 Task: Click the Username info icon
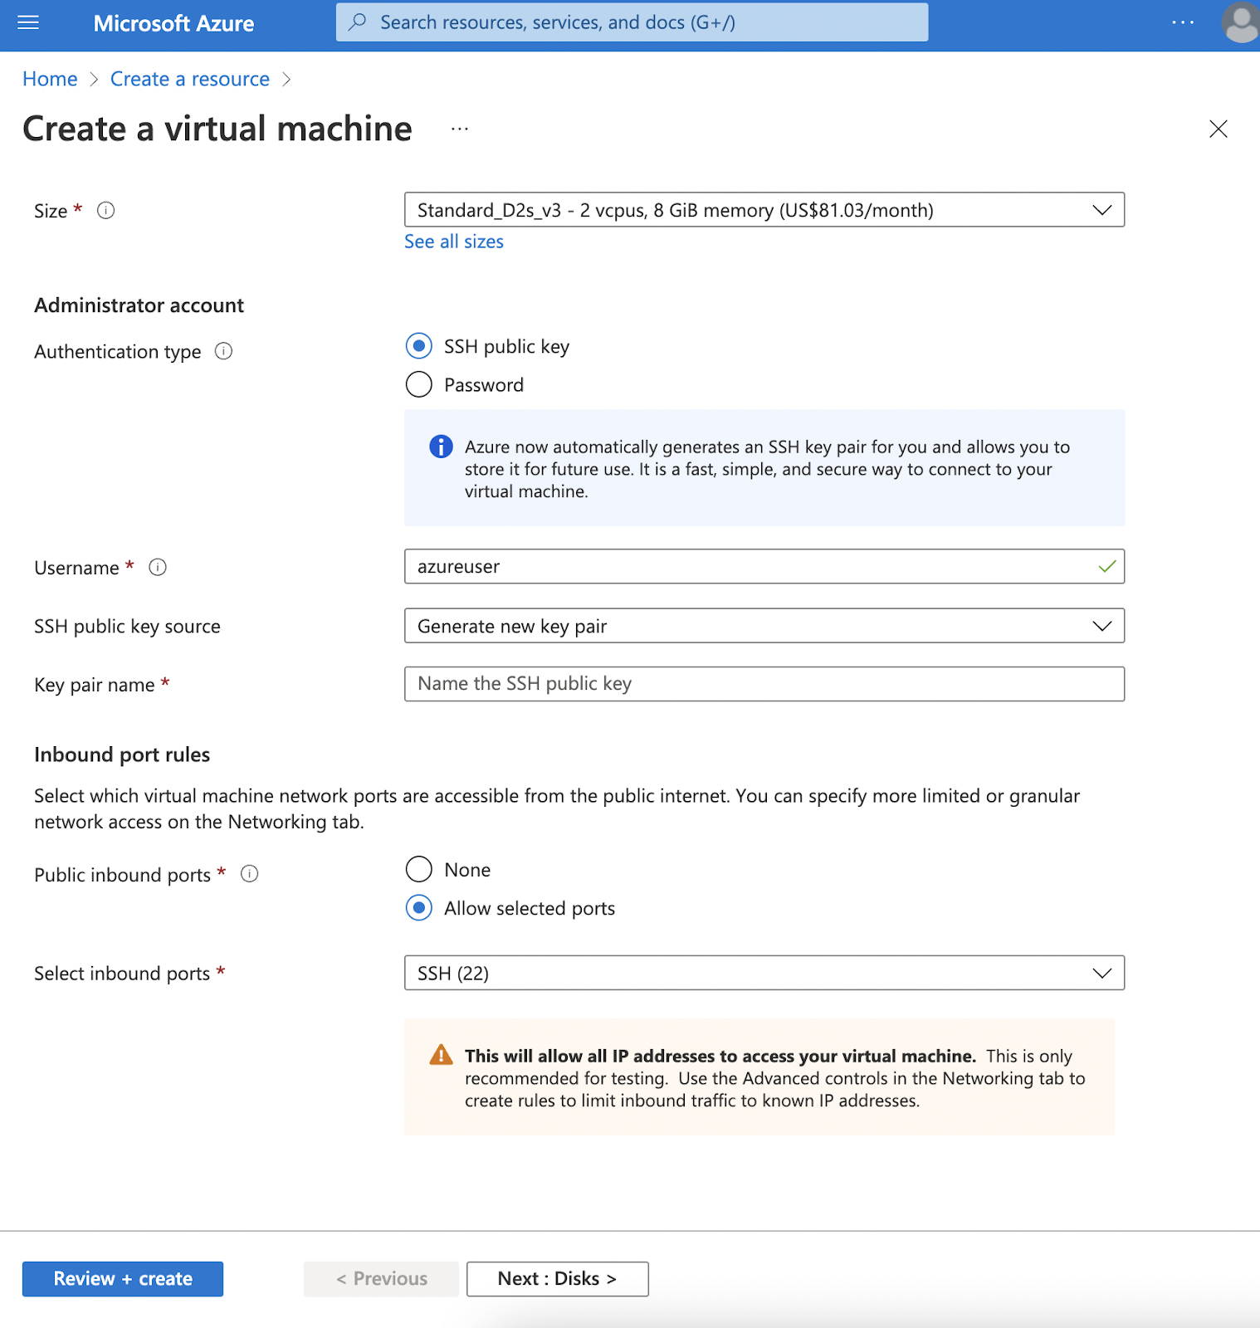(158, 568)
